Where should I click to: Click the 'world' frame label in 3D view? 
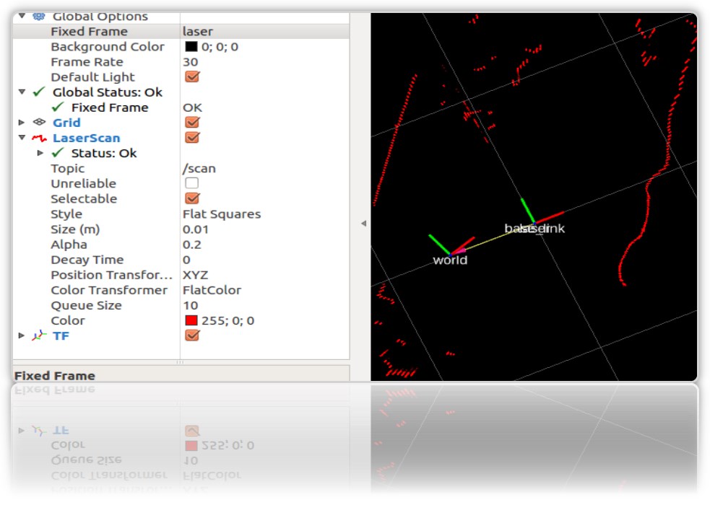(450, 260)
